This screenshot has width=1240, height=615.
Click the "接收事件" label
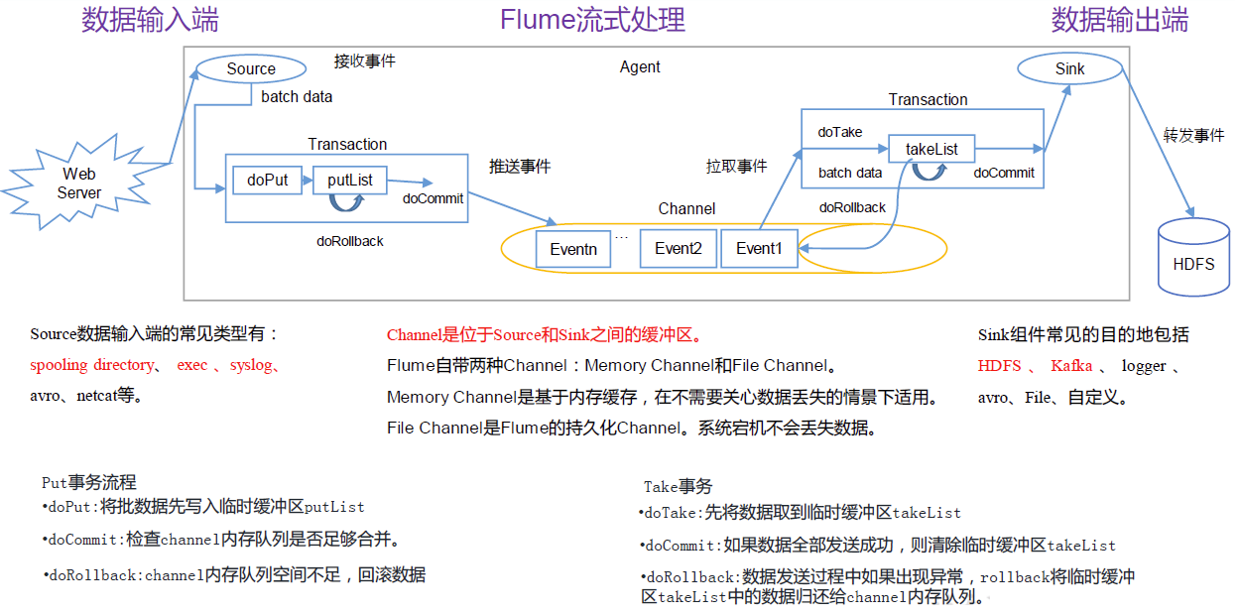point(364,61)
